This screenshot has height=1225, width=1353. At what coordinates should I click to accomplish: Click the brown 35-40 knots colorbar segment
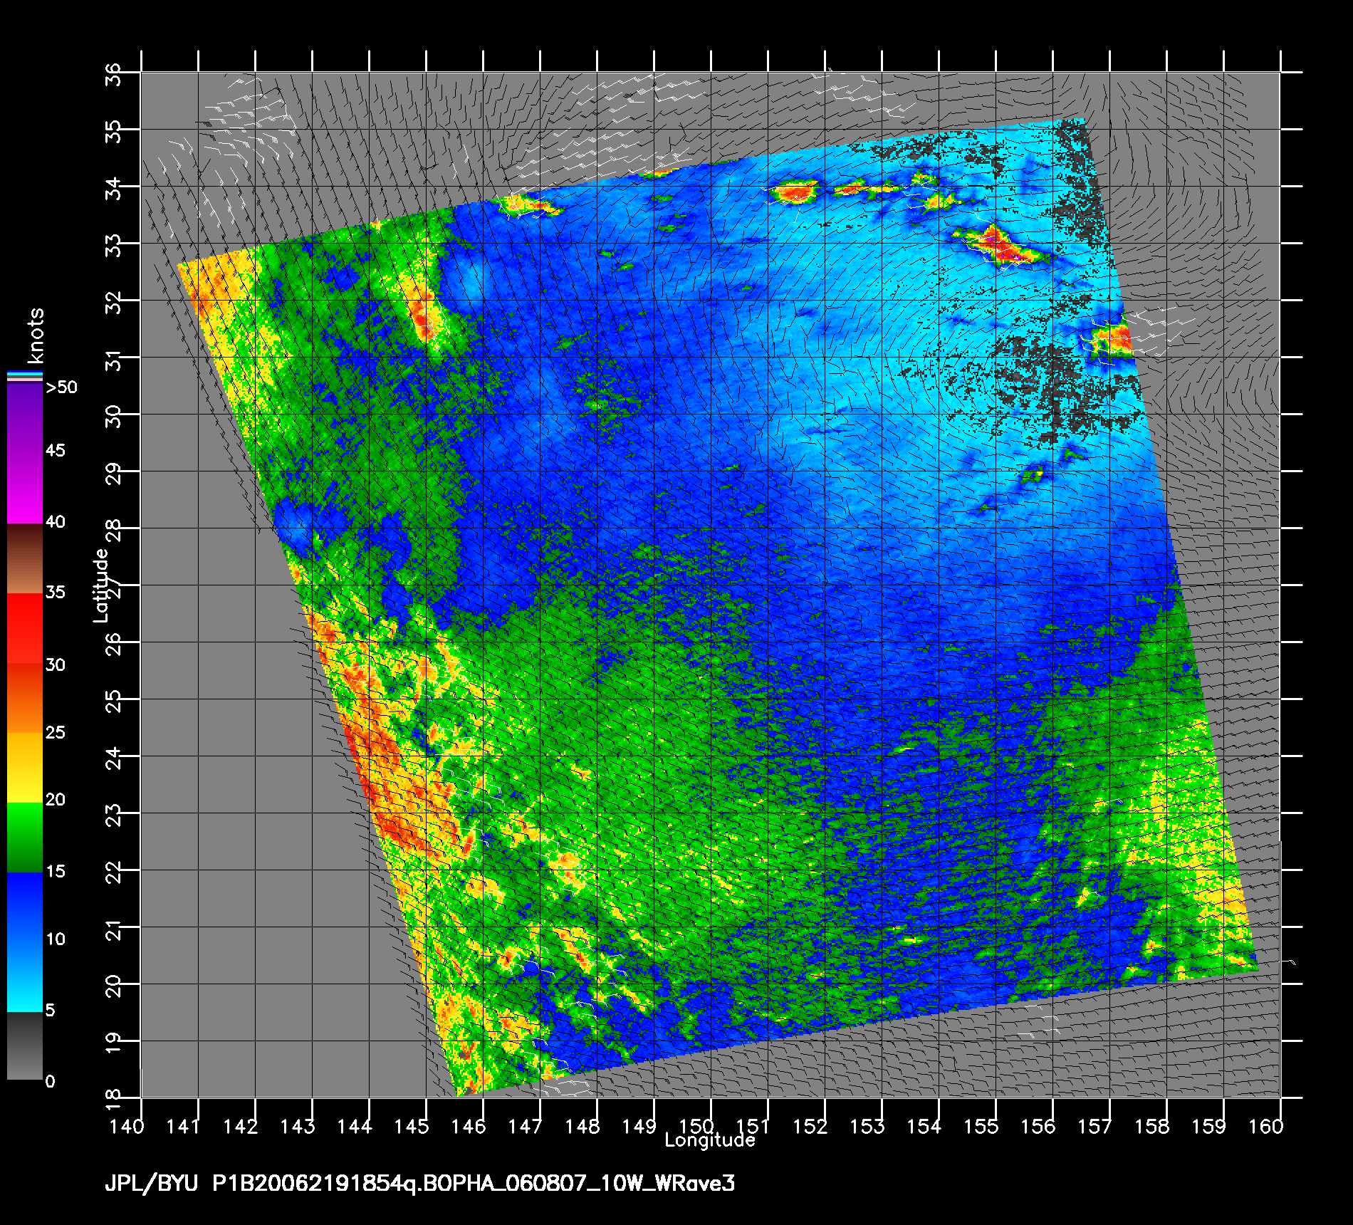25,559
